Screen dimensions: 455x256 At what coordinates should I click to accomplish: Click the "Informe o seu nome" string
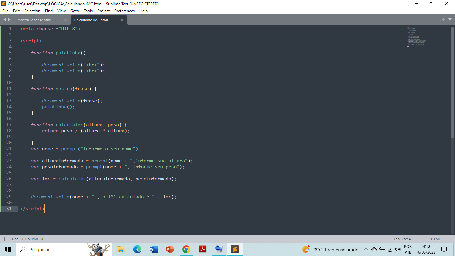pos(108,149)
